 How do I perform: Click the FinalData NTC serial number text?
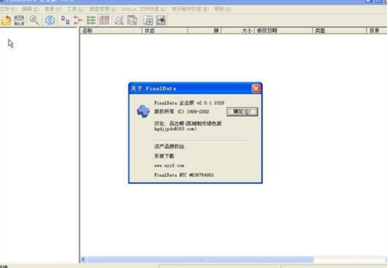184,175
